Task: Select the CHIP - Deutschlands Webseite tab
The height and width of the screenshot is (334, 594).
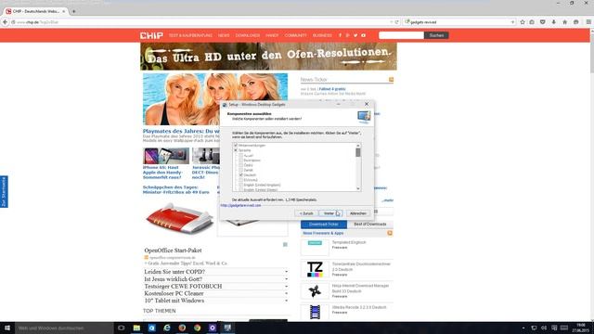Action: (x=35, y=12)
